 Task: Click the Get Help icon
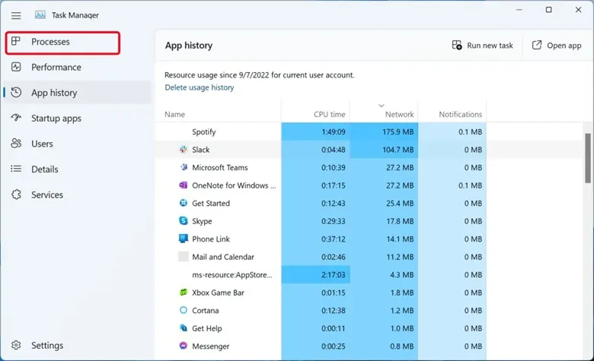(184, 328)
